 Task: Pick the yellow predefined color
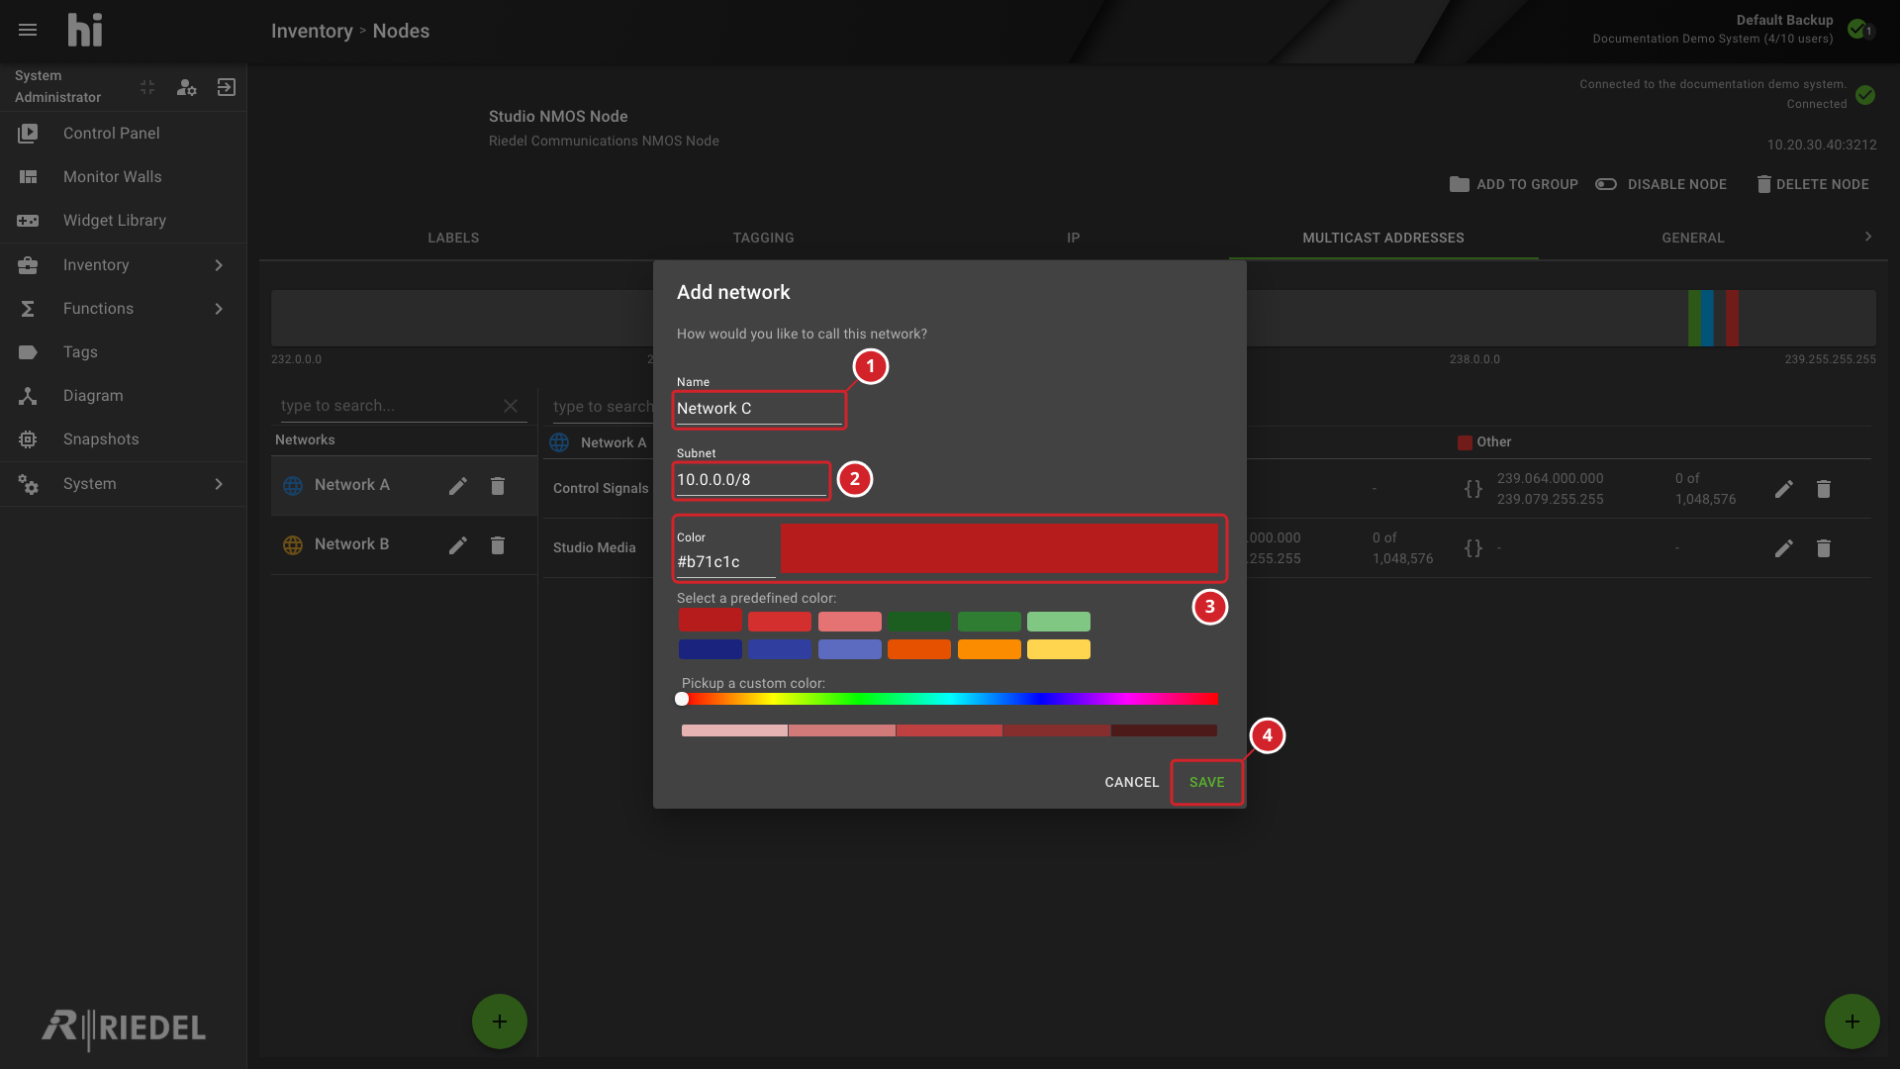pos(1058,649)
